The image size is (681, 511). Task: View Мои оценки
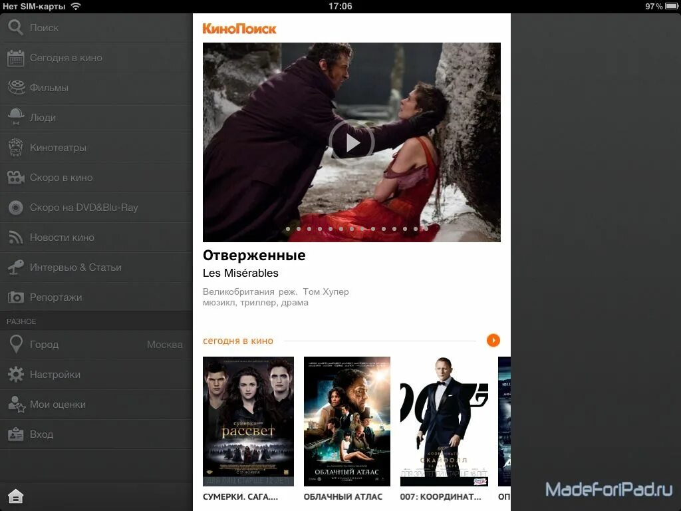96,404
